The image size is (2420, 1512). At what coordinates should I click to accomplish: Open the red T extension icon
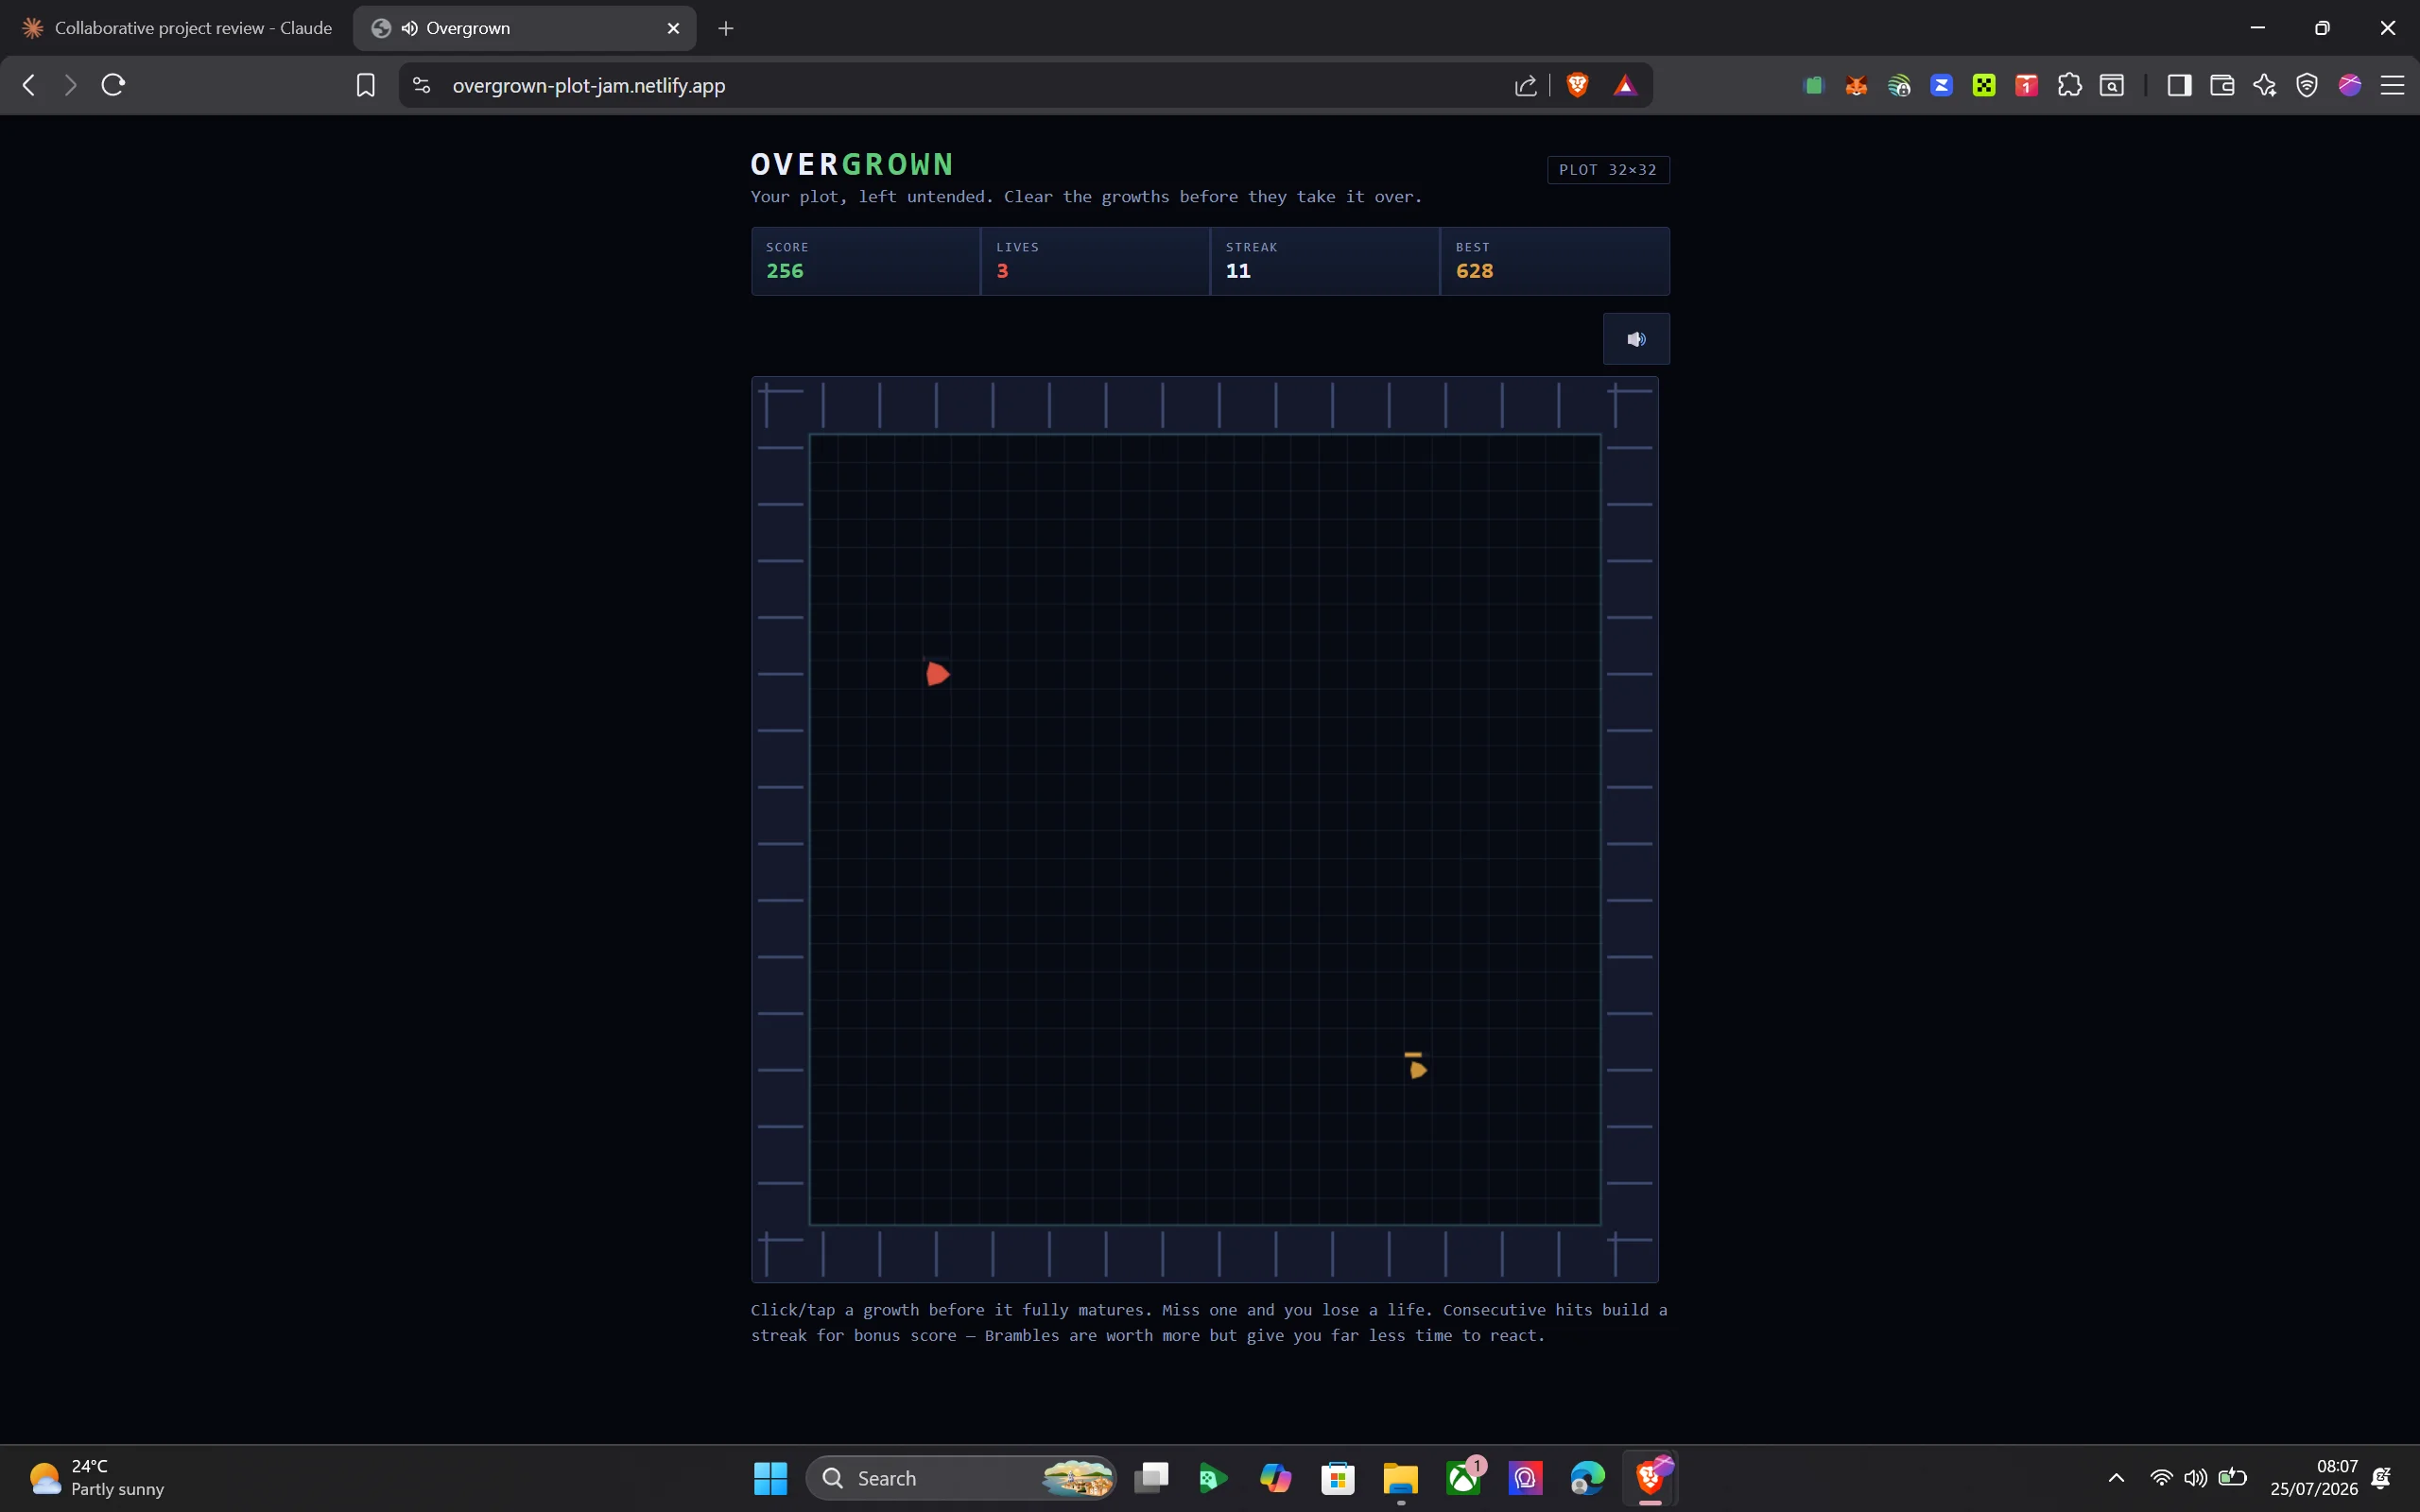2027,85
